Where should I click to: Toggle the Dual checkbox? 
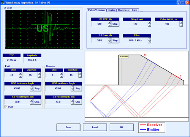tap(6, 107)
